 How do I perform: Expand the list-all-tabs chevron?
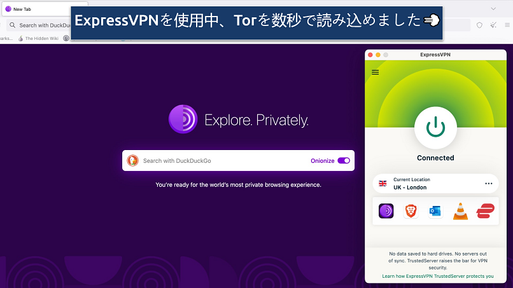pos(493,9)
